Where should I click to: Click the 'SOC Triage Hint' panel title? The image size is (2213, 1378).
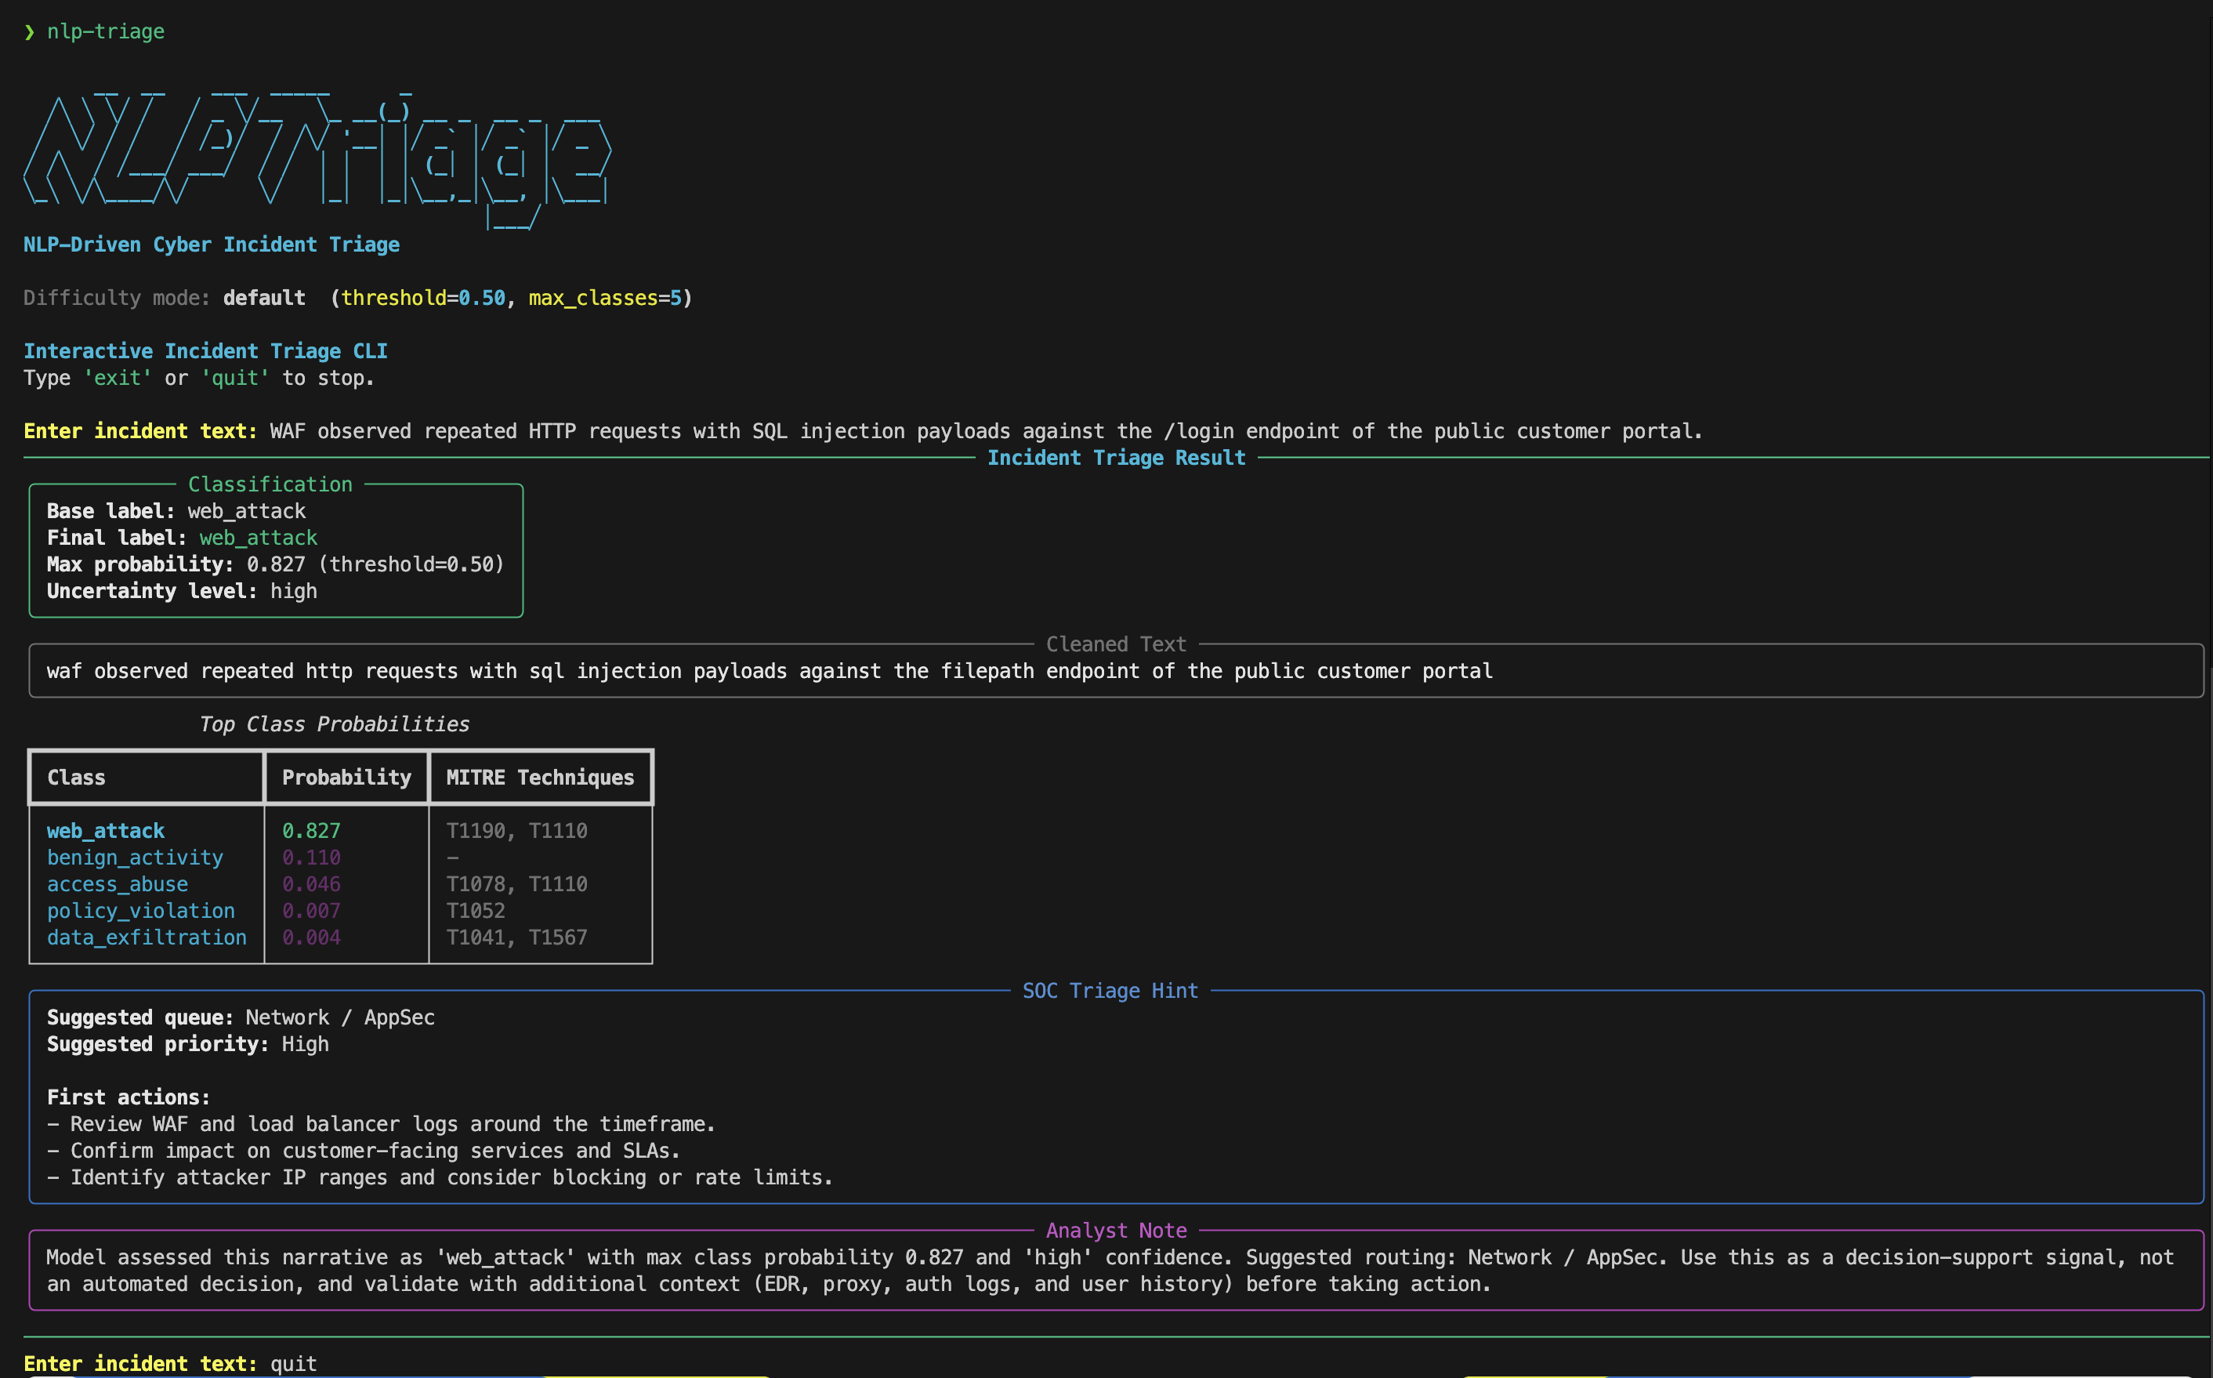tap(1110, 991)
